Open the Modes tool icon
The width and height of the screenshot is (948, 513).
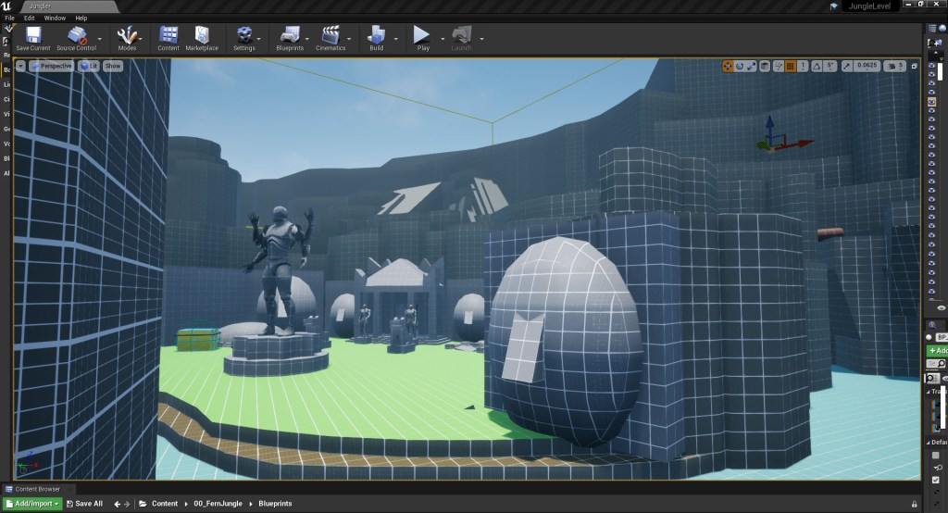127,37
